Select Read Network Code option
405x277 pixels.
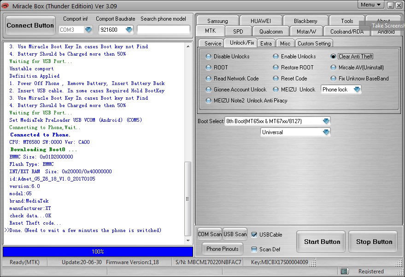[x=208, y=79]
